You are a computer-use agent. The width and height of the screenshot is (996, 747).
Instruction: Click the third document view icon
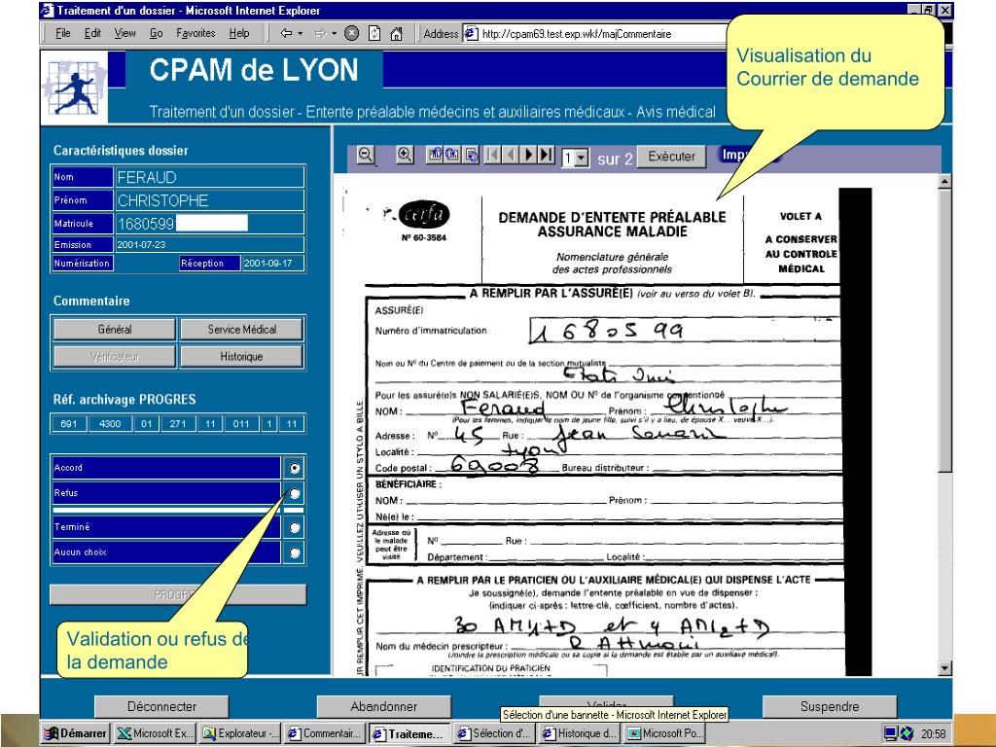(x=471, y=155)
